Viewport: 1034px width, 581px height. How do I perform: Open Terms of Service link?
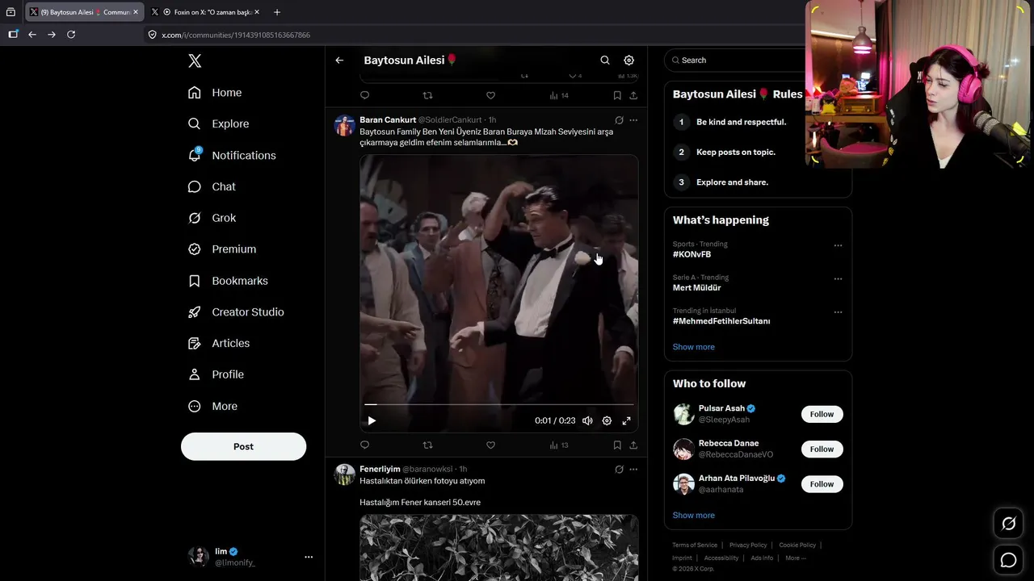point(695,545)
